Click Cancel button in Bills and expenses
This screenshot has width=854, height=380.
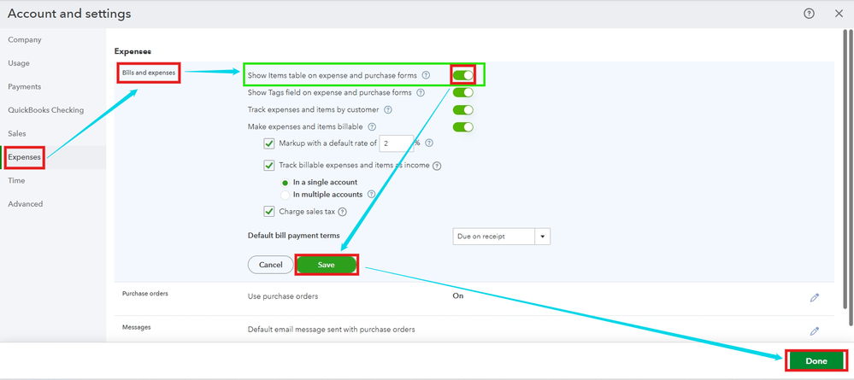coord(271,265)
